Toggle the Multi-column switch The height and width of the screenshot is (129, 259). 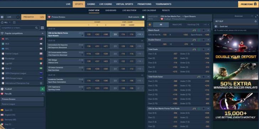click(142, 17)
